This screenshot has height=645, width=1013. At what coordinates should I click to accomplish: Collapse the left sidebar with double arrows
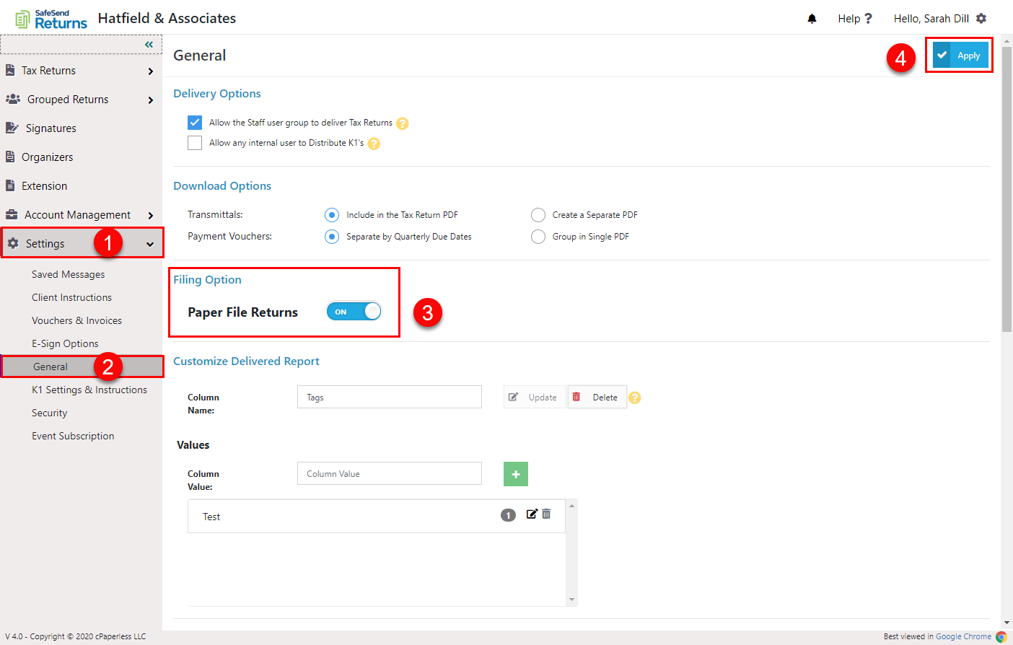click(x=149, y=44)
